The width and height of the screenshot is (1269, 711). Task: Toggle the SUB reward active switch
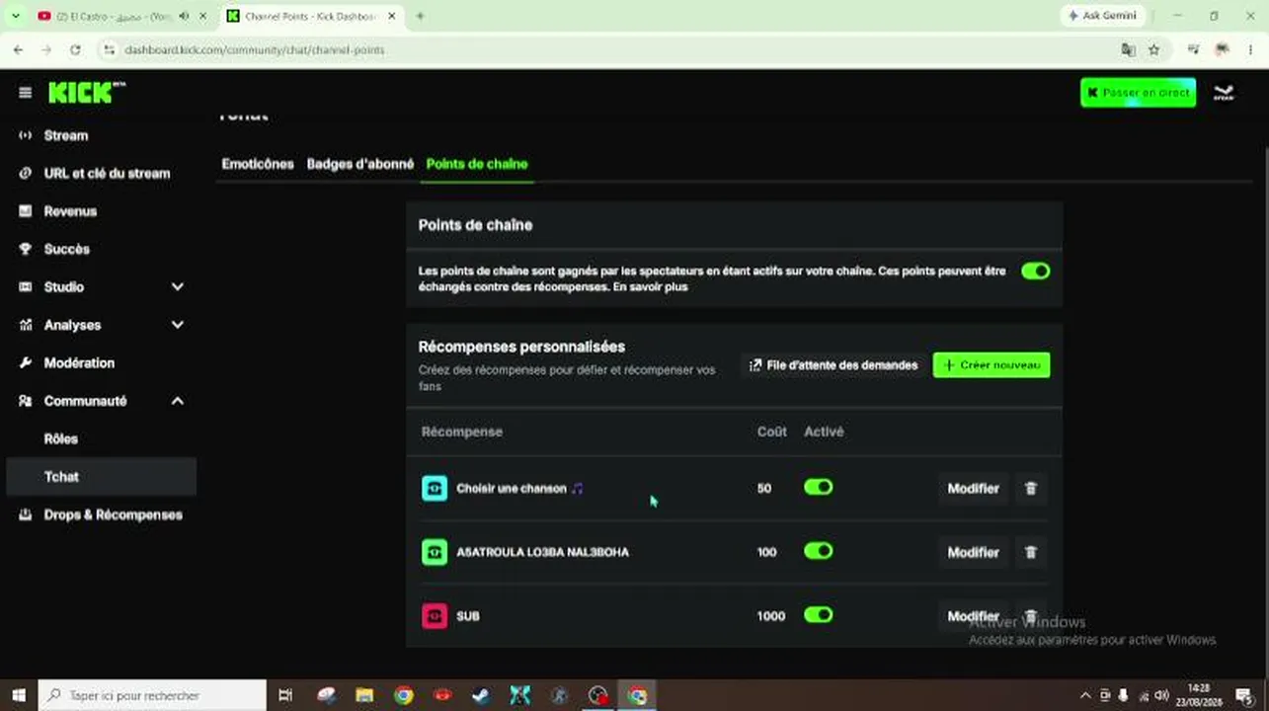coord(818,615)
